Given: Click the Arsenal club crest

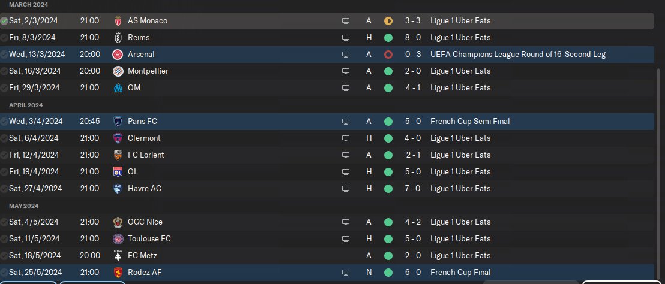Looking at the screenshot, I should click(x=118, y=55).
